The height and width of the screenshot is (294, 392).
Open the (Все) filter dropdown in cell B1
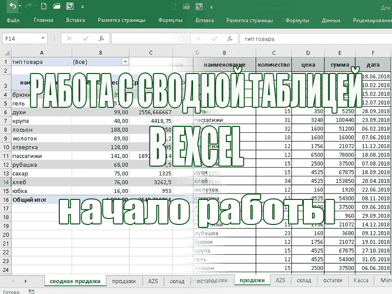click(x=125, y=62)
